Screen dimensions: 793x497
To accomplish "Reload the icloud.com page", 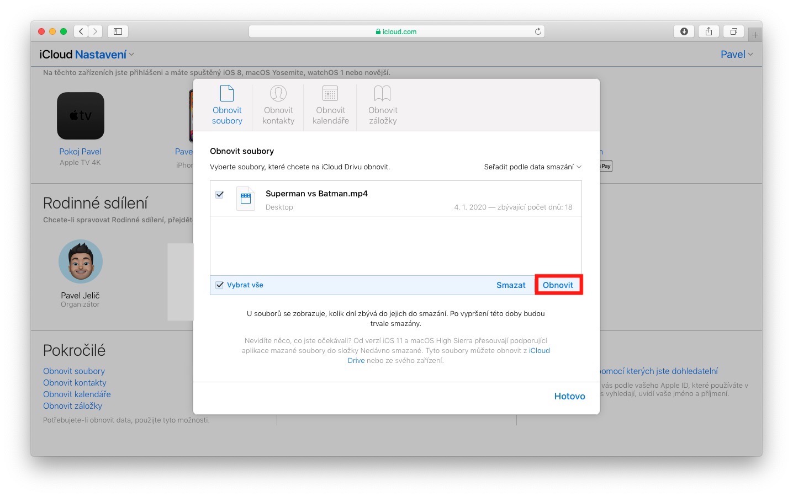I will (538, 31).
